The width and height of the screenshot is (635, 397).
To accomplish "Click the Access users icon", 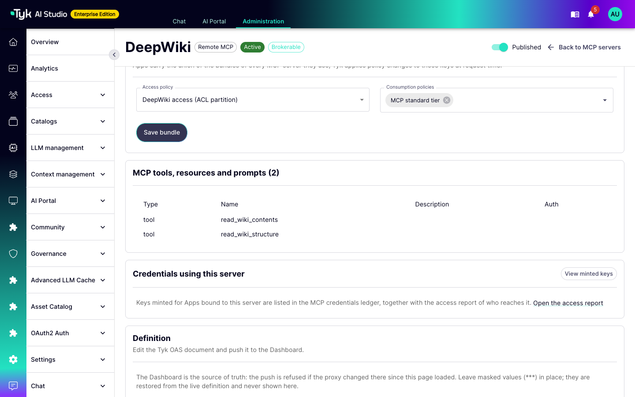I will (x=13, y=95).
